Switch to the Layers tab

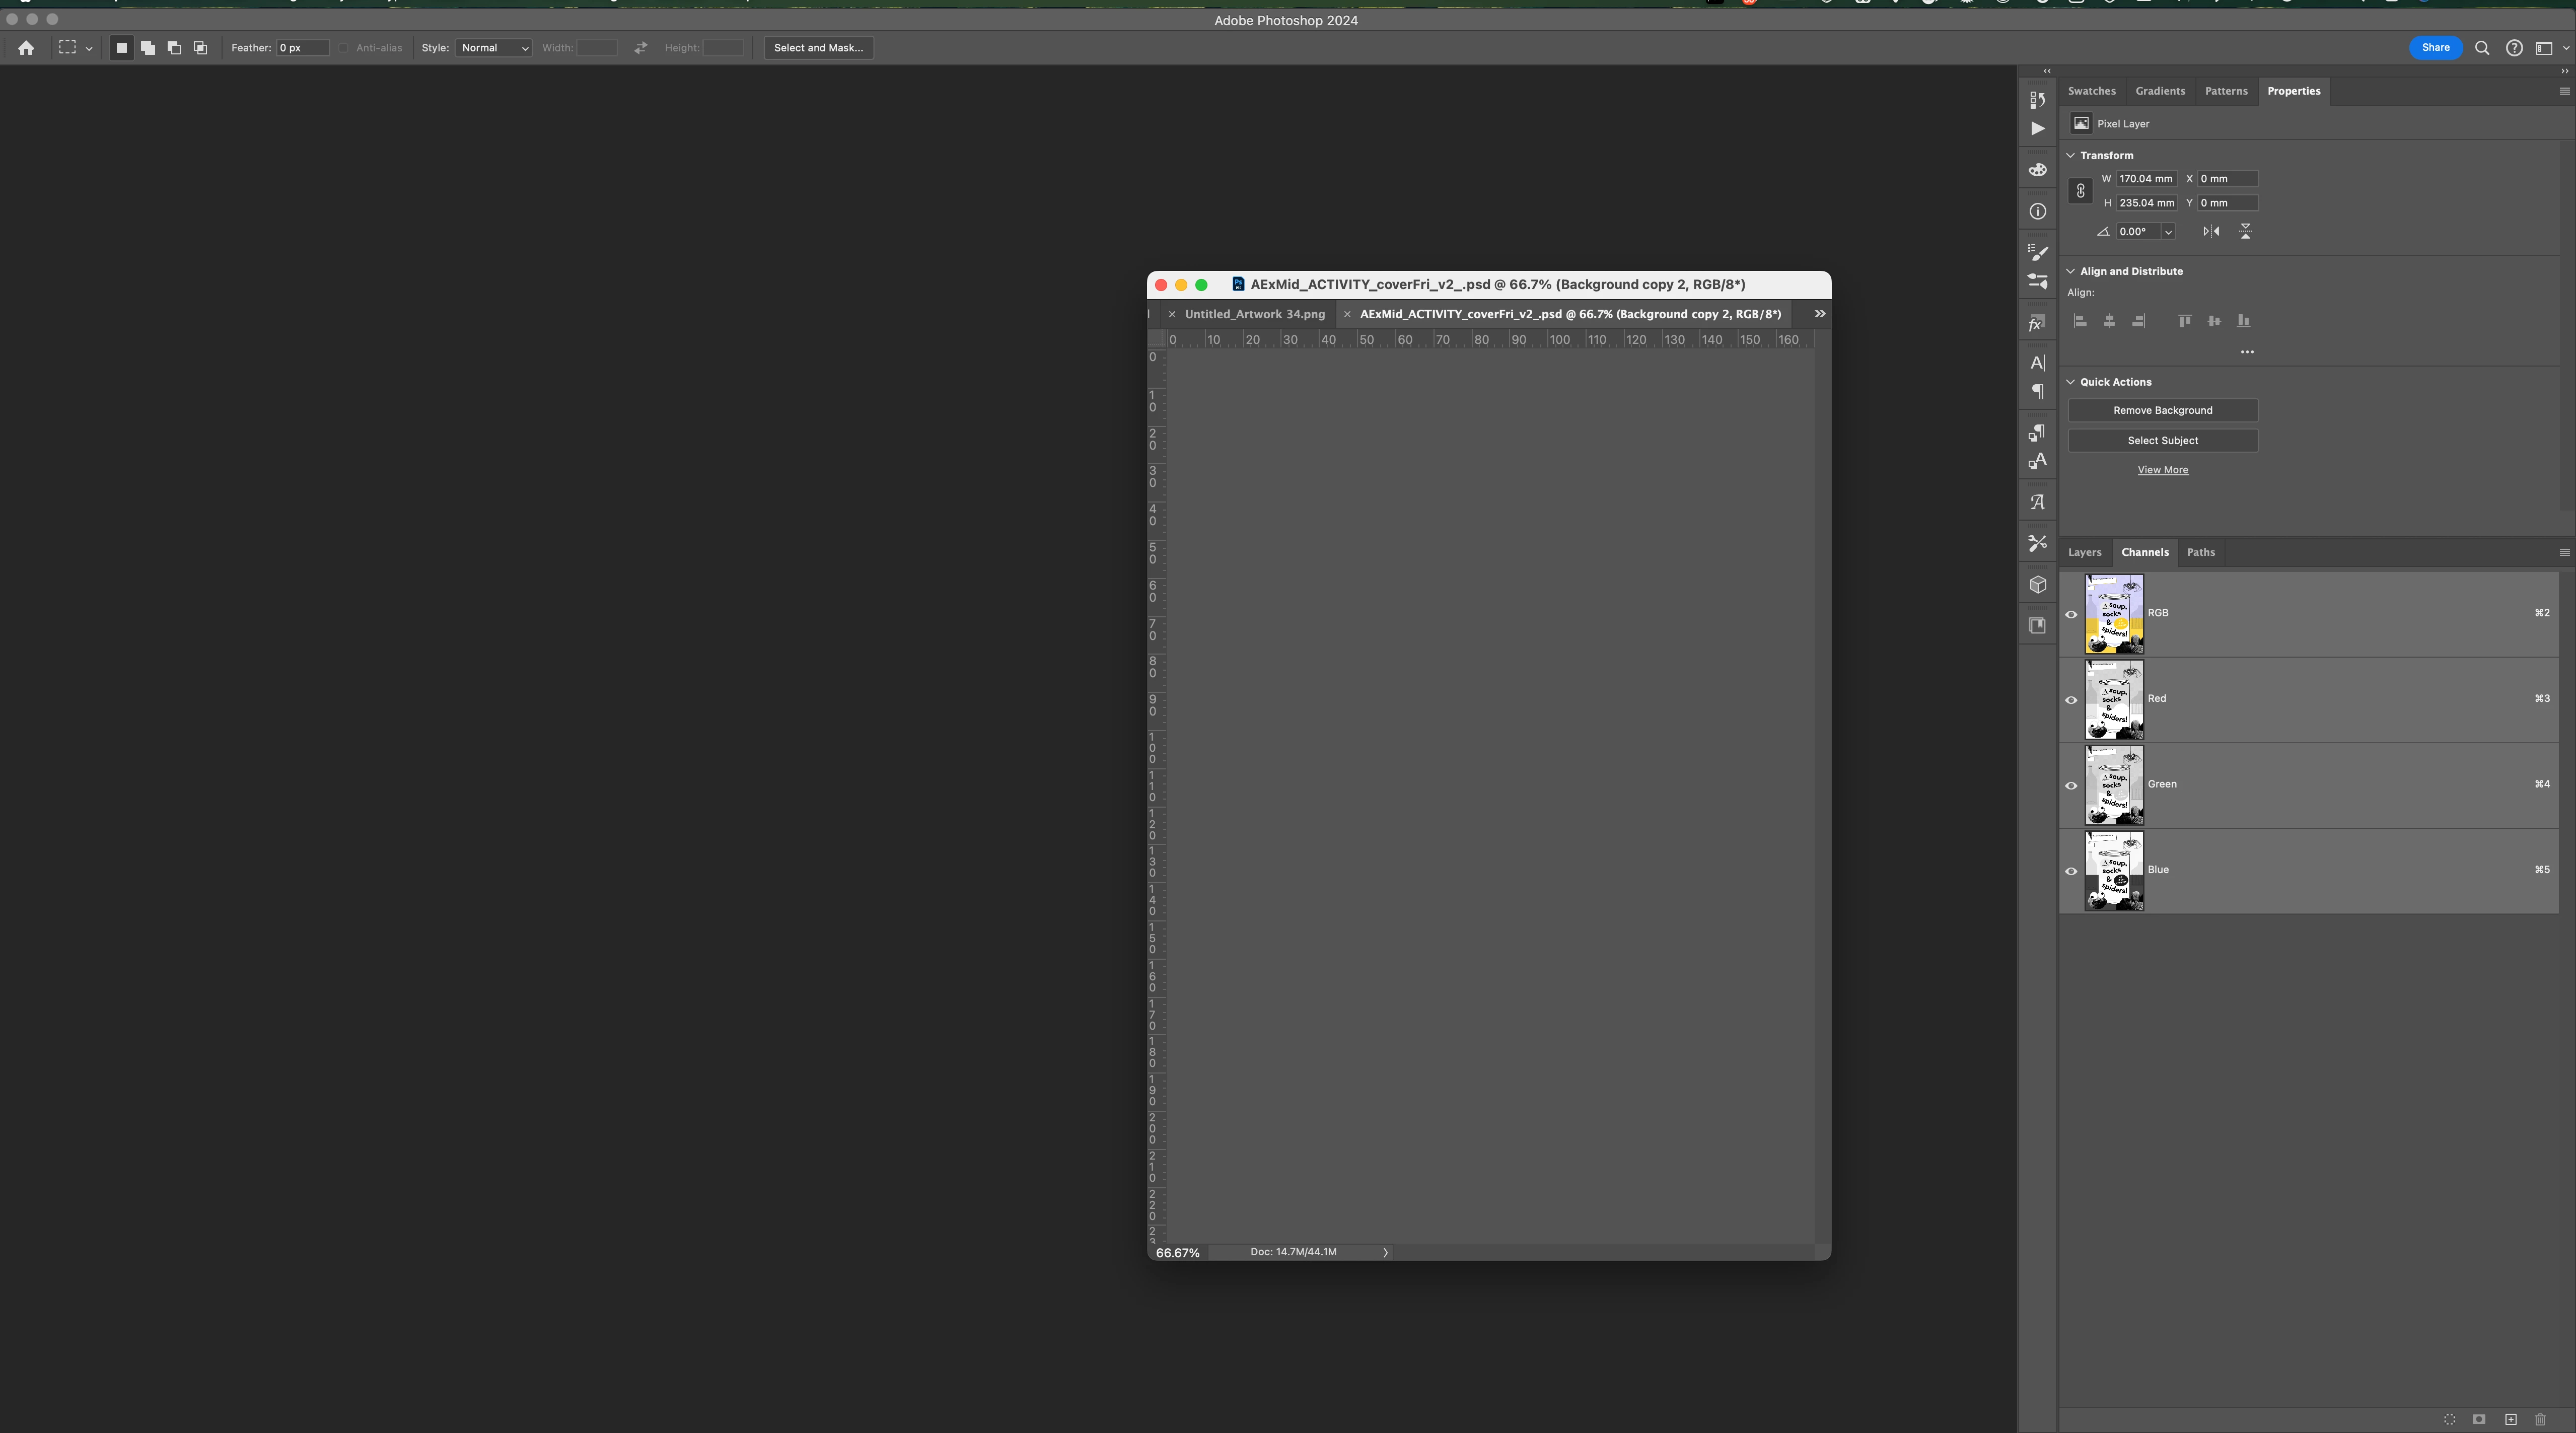[2084, 552]
